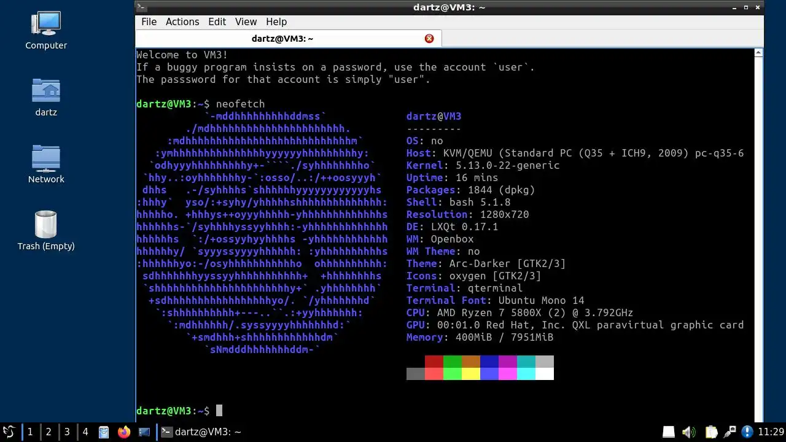Click the 'WM: Openbox' line
The width and height of the screenshot is (786, 442).
pyautogui.click(x=440, y=239)
